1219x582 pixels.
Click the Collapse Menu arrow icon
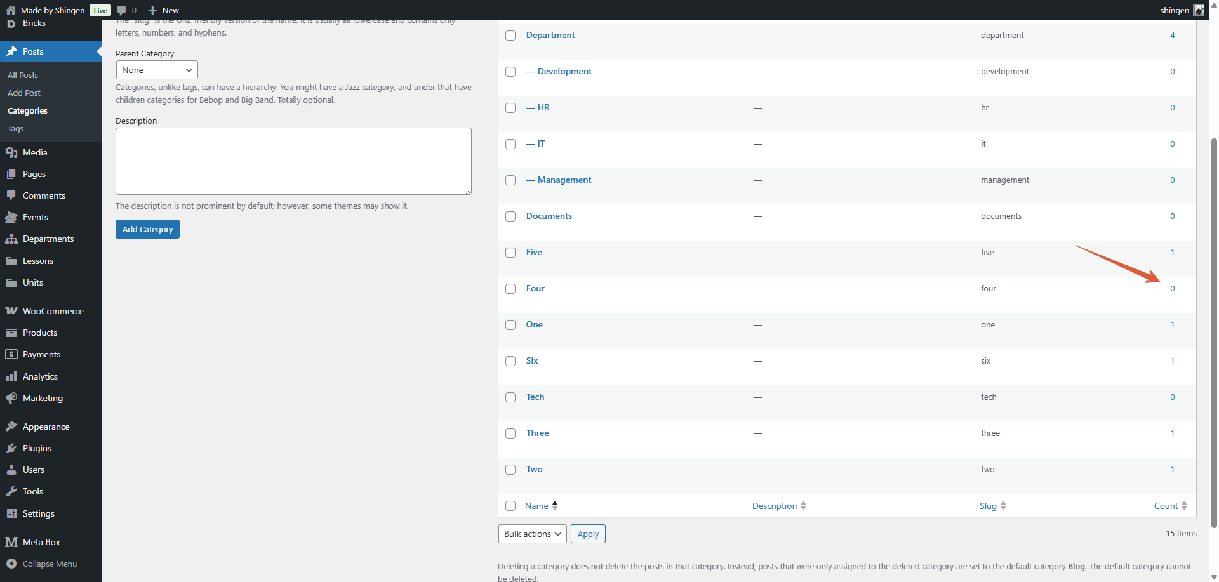[x=11, y=564]
